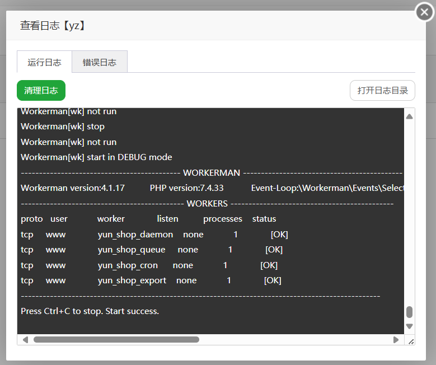Click the yun_shop_export worker line
Screen dimensions: 436x365
click(151, 280)
